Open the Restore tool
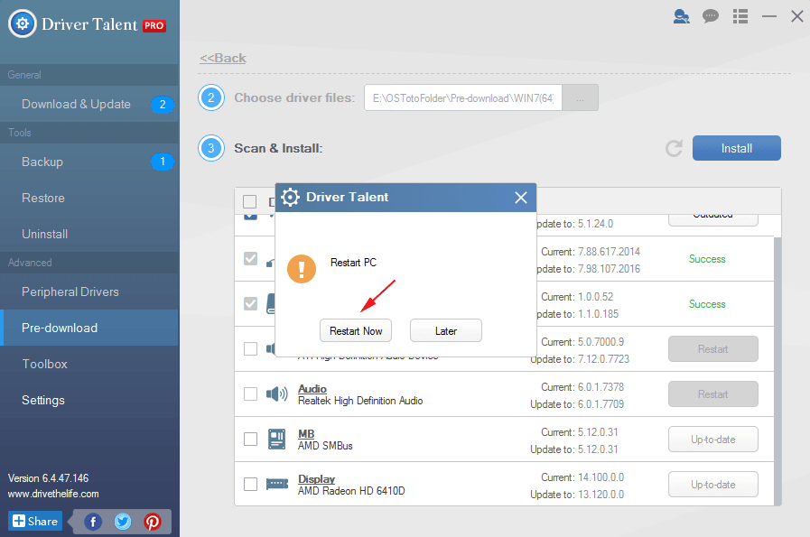810x537 pixels. (x=88, y=198)
